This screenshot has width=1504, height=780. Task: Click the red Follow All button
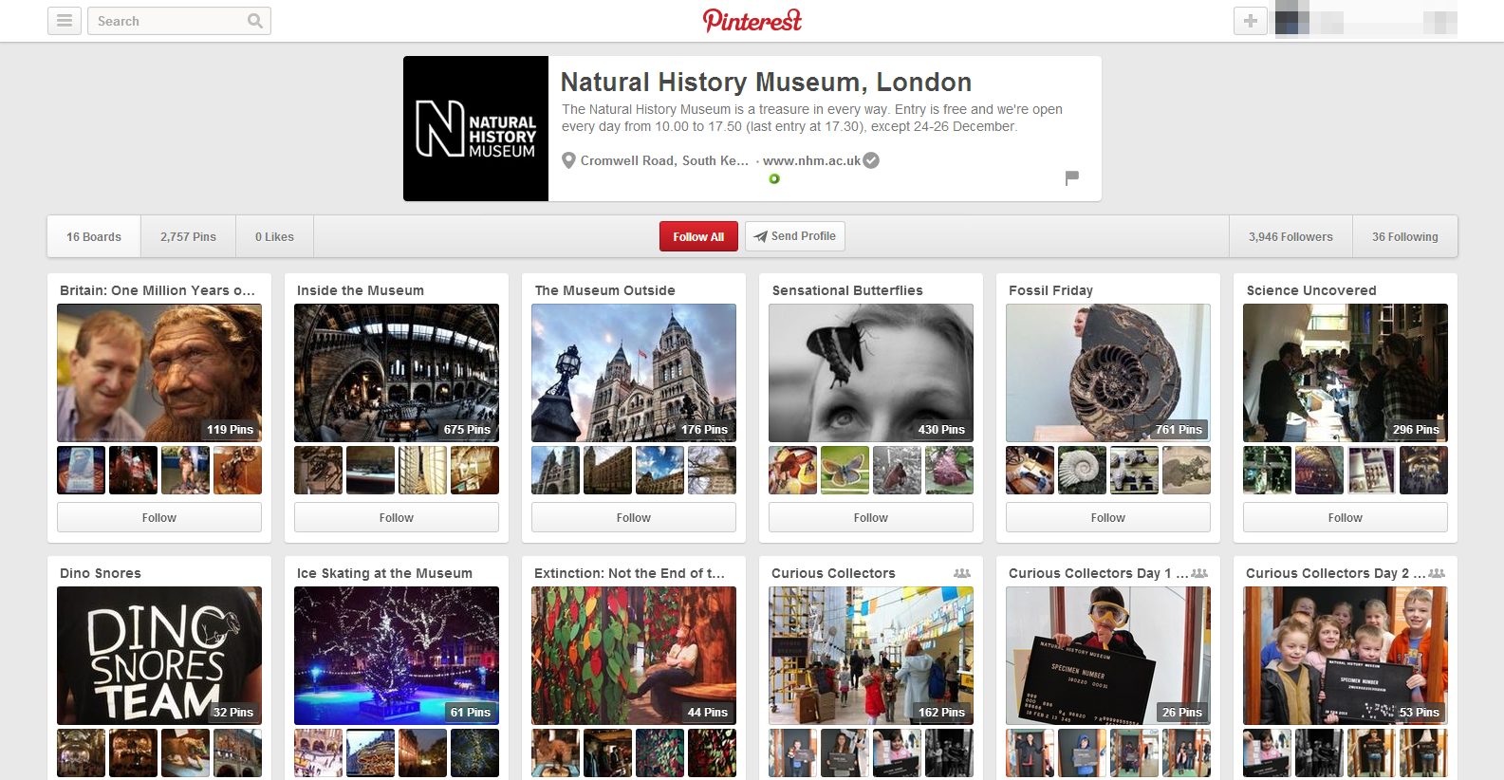(698, 236)
